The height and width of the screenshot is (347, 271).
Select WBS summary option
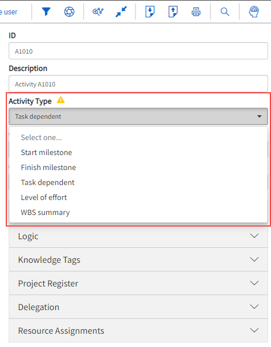pos(45,213)
